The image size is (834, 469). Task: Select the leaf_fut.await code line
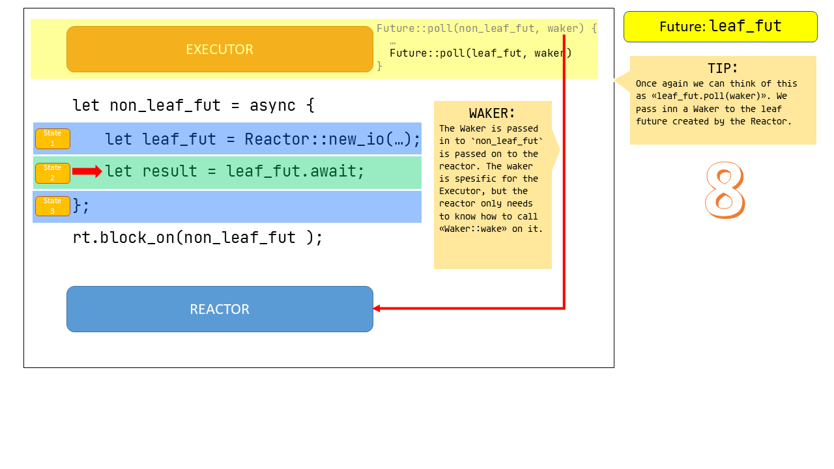tap(235, 172)
